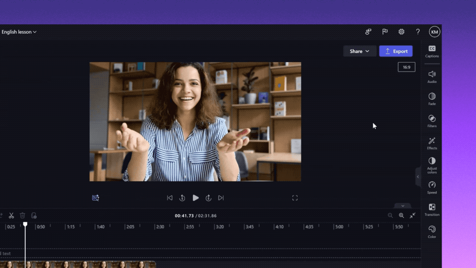
Task: Open the Captions panel
Action: tap(432, 51)
